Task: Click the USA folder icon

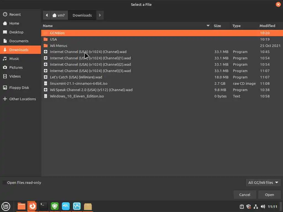Action: click(46, 39)
